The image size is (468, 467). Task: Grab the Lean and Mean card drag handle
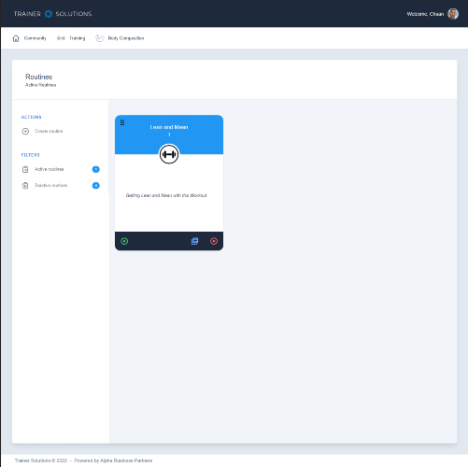tap(122, 122)
